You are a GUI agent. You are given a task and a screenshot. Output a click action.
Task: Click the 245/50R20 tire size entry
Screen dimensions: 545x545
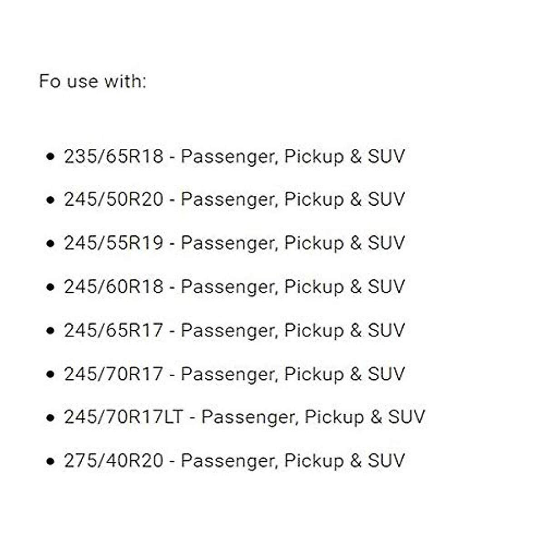click(x=114, y=200)
